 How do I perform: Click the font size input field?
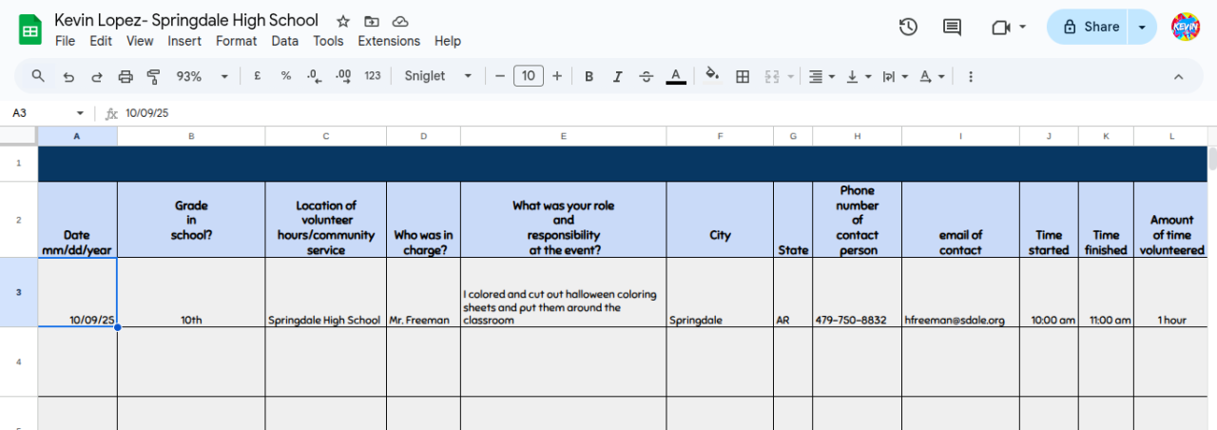point(529,76)
